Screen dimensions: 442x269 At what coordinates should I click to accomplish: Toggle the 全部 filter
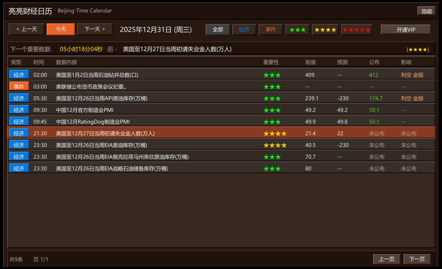tap(218, 30)
